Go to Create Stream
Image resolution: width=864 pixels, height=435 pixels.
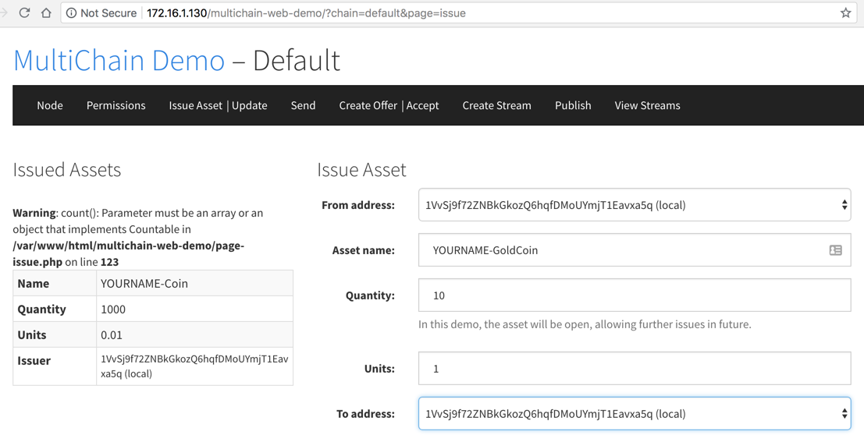coord(496,105)
